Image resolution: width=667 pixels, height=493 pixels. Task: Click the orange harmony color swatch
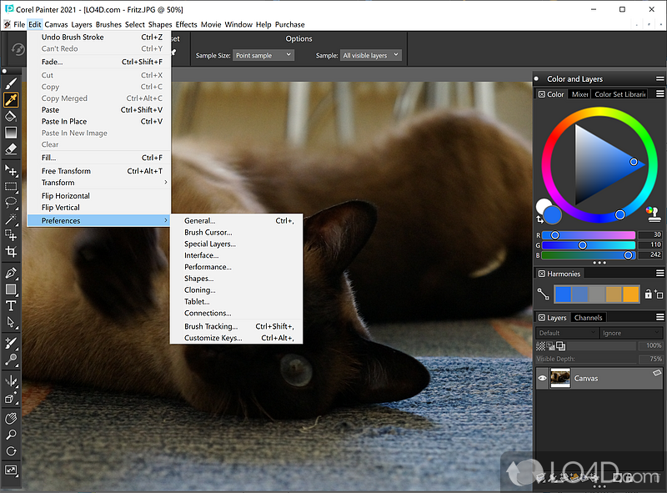(x=631, y=294)
